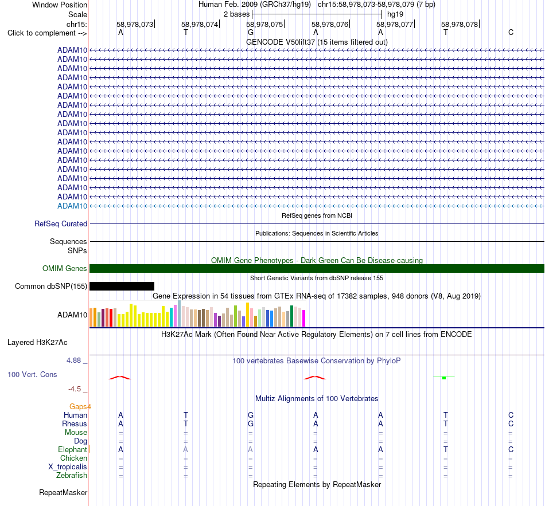Viewport: 545px width, 506px height.
Task: Click the chr15: ruler label
Action: pos(76,24)
